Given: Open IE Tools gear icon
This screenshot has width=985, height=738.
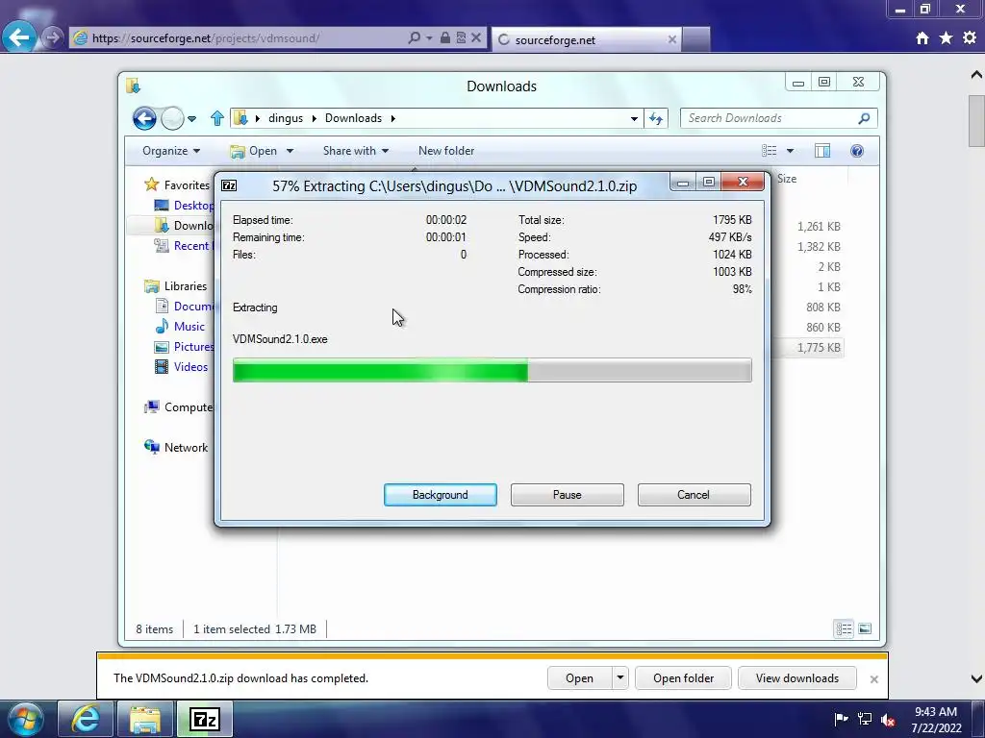Looking at the screenshot, I should tap(970, 38).
